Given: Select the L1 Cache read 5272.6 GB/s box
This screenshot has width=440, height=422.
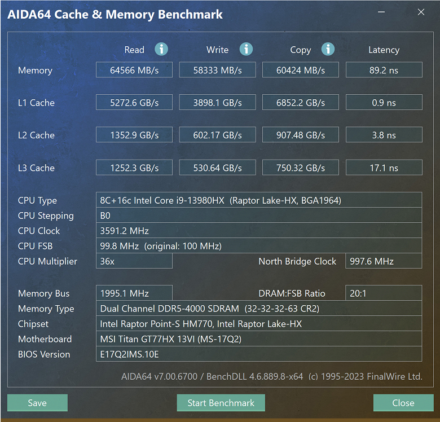Looking at the screenshot, I should (x=134, y=103).
